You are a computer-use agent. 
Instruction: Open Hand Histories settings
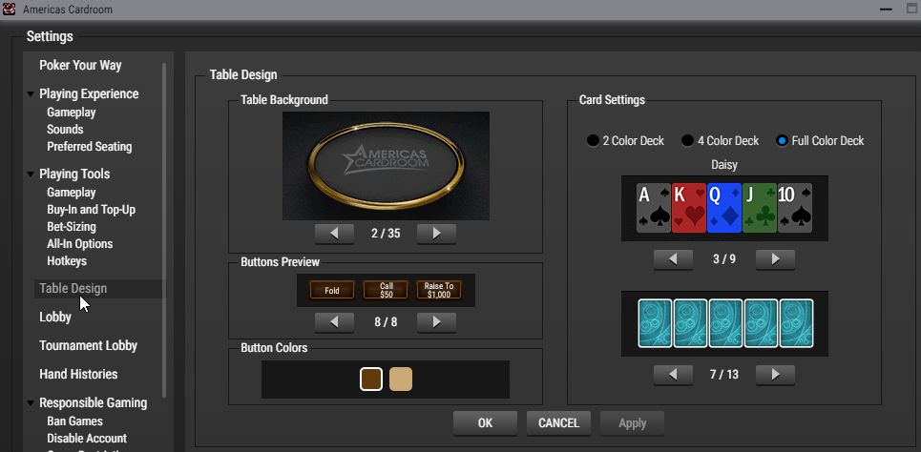pos(78,374)
